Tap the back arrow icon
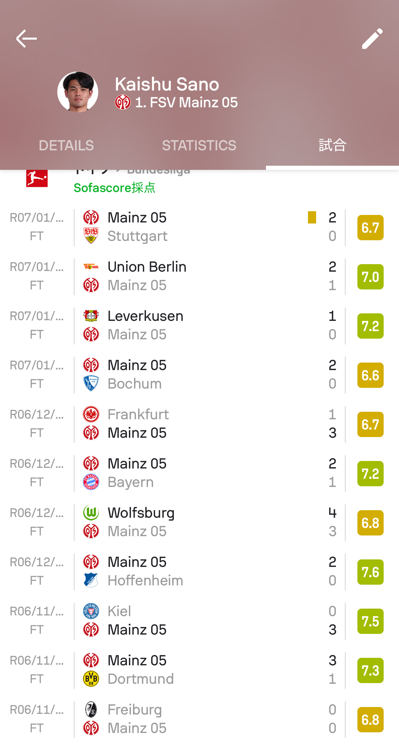This screenshot has width=399, height=747. [x=26, y=39]
